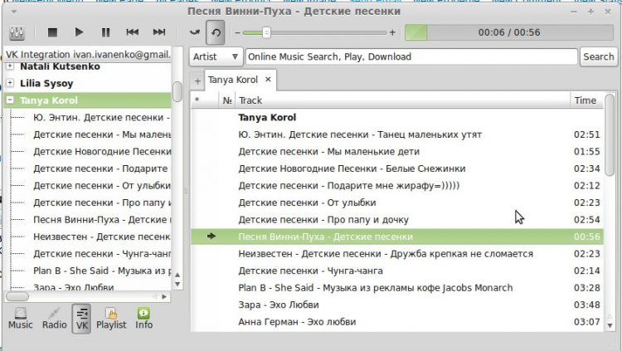
Task: Toggle the VK panel button
Action: pos(81,318)
